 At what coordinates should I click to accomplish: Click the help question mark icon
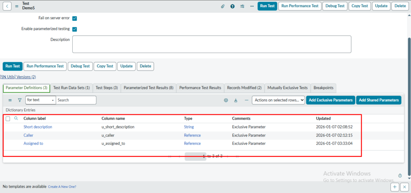[232, 6]
